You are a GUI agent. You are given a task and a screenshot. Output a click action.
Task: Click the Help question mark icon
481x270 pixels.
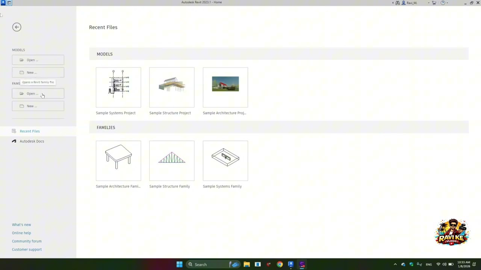(443, 3)
